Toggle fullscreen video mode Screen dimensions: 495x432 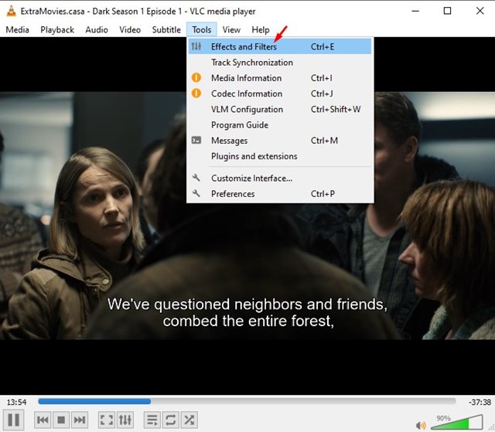tap(107, 420)
